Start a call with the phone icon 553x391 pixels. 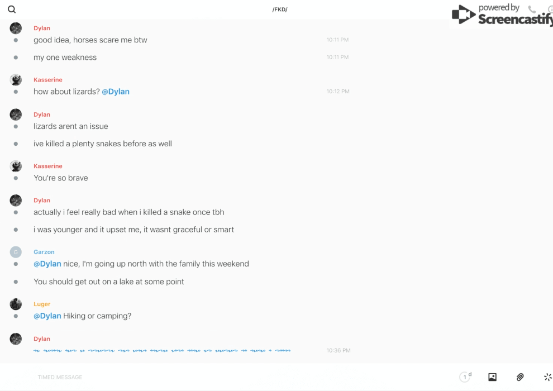point(532,9)
